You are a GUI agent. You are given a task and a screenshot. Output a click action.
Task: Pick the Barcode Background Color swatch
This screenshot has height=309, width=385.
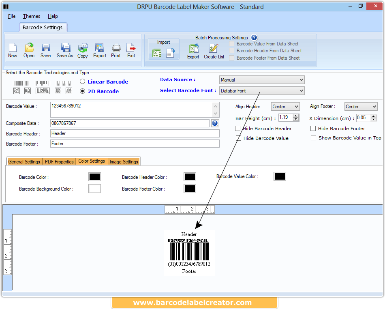(x=94, y=189)
